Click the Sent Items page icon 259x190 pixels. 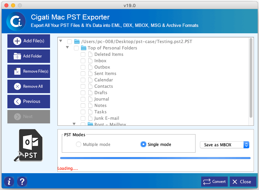click(x=90, y=73)
